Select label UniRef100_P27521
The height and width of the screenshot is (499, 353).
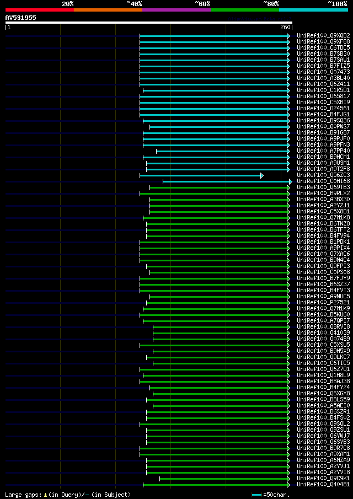pos(323,303)
